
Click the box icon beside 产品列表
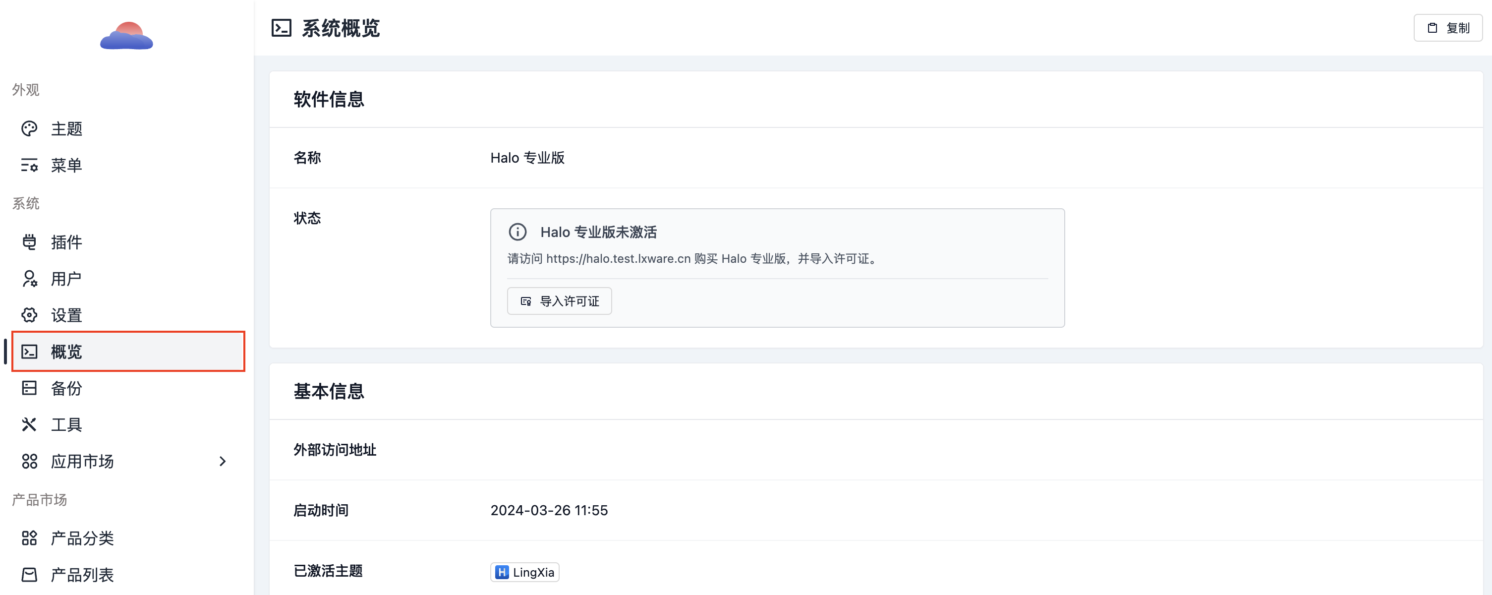[x=30, y=575]
